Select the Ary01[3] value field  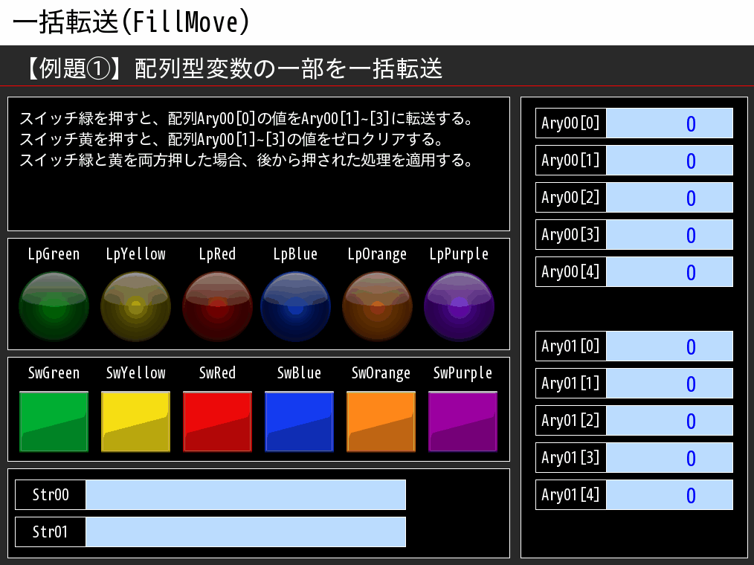coord(669,457)
